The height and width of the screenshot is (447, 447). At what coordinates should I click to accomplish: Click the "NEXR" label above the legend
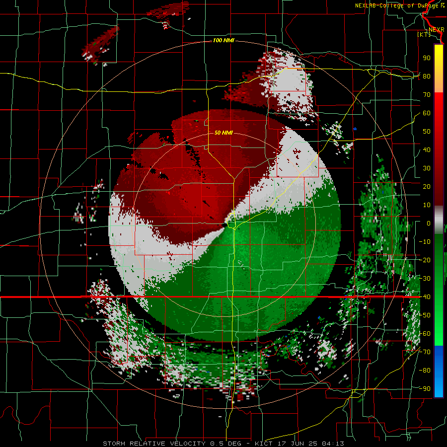pos(436,30)
